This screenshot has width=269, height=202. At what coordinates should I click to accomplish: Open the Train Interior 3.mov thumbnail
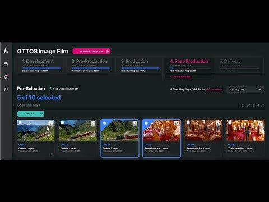[245, 130]
